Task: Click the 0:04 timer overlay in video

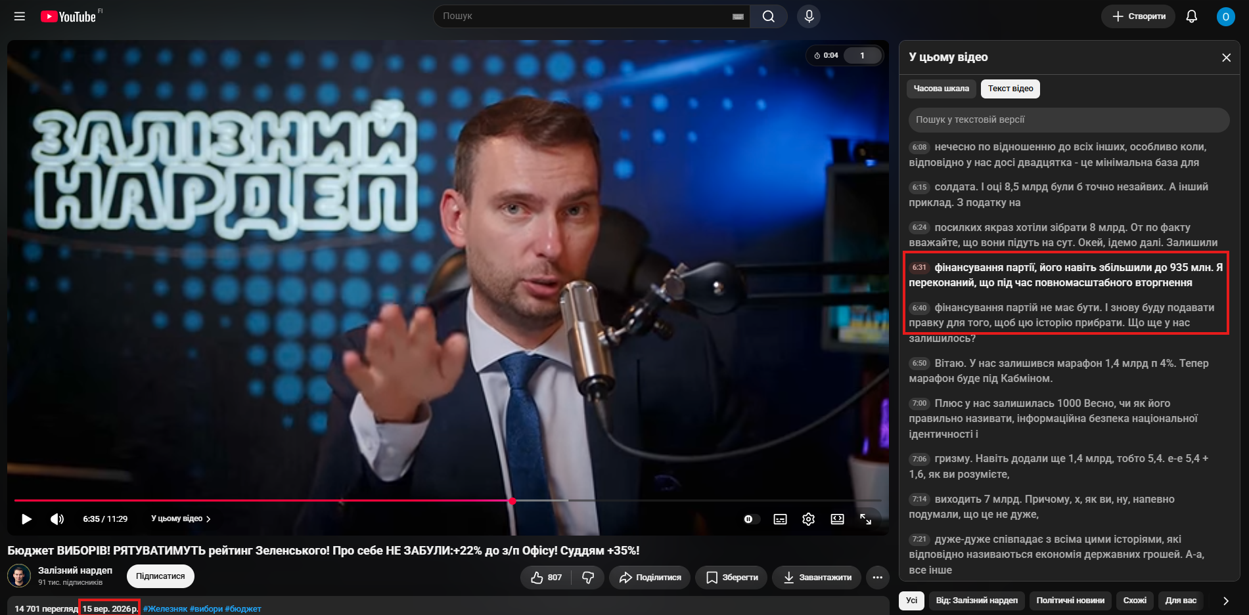Action: pyautogui.click(x=827, y=56)
